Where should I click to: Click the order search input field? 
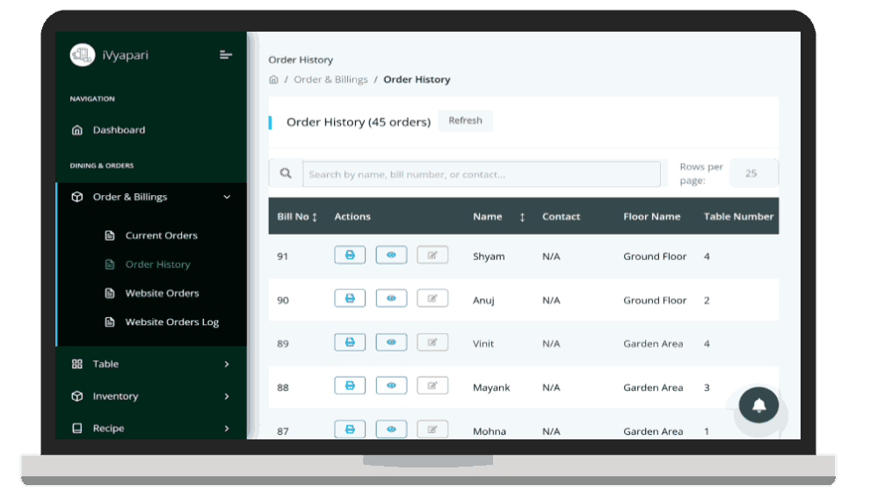pos(481,174)
